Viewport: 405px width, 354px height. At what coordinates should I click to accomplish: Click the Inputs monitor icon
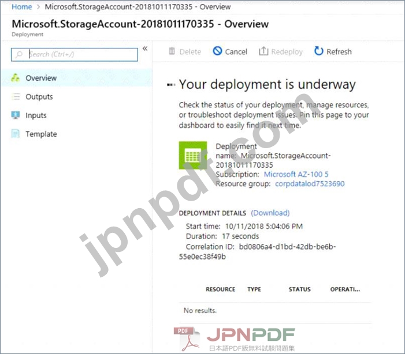pyautogui.click(x=16, y=115)
